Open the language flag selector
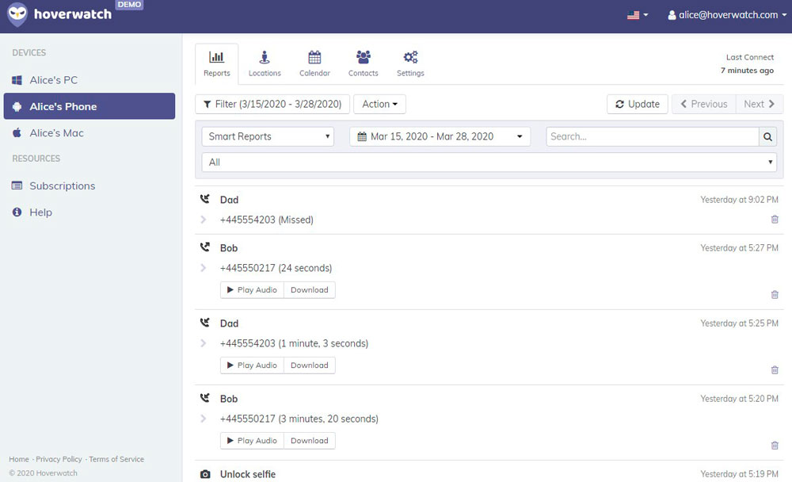The height and width of the screenshot is (482, 792). [x=637, y=15]
